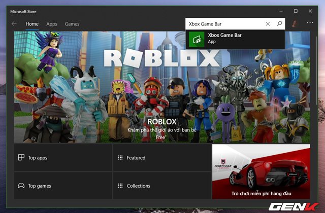Clear the search text with the X icon

point(268,24)
